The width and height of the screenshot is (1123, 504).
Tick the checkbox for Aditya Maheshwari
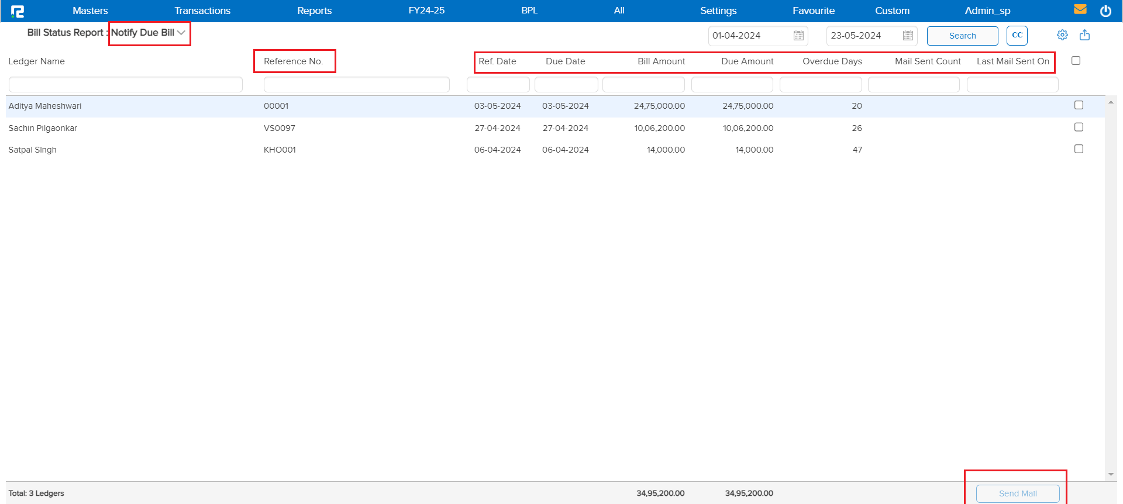pos(1079,105)
